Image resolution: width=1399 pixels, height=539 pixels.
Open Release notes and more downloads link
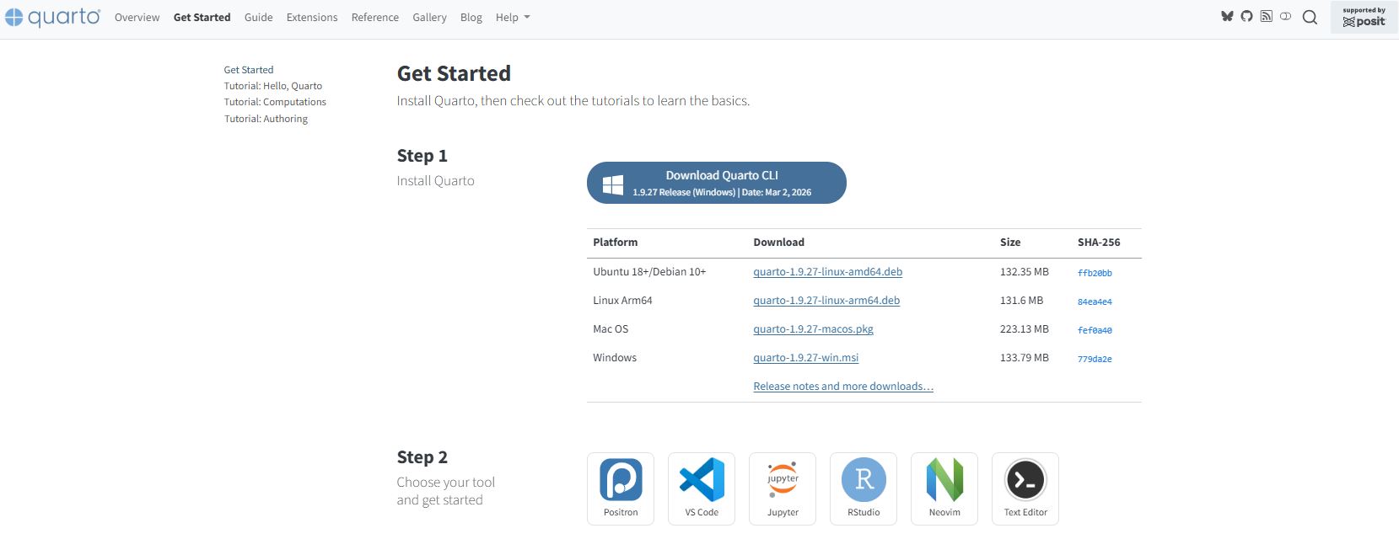pos(843,387)
